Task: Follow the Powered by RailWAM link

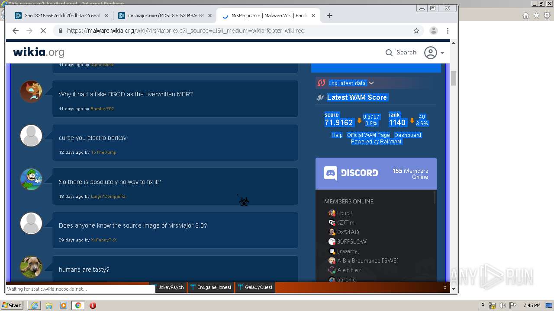Action: point(376,142)
